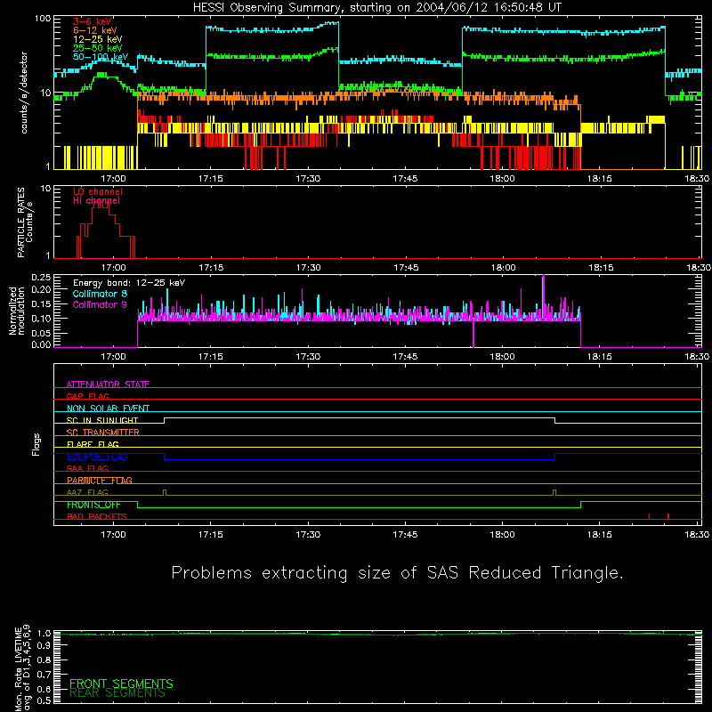Image resolution: width=712 pixels, height=712 pixels.
Task: Click the 'LO channel' legend label
Action: point(97,191)
